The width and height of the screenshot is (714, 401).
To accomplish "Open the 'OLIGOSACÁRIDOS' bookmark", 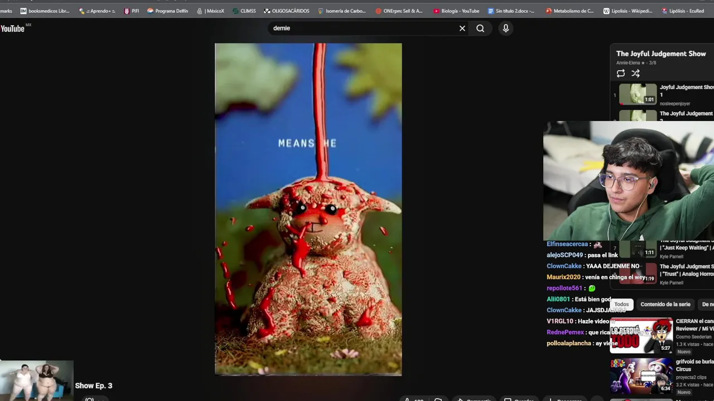I will (x=287, y=11).
